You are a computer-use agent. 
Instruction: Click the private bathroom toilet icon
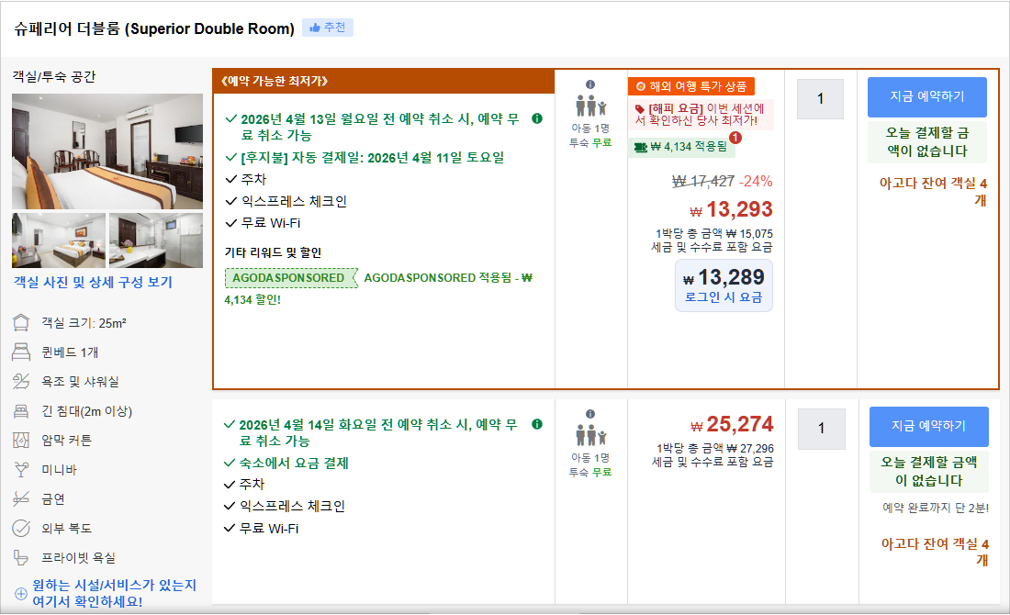(21, 558)
